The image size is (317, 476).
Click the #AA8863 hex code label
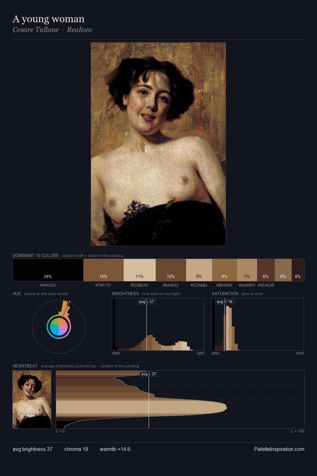[247, 285]
